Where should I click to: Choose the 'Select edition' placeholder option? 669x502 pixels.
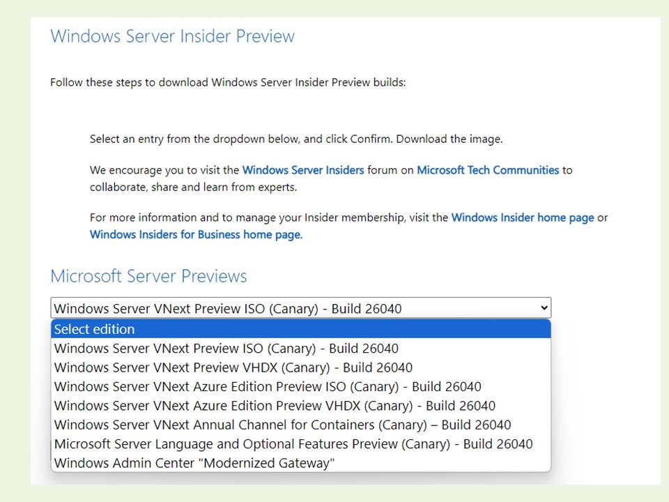pos(301,329)
